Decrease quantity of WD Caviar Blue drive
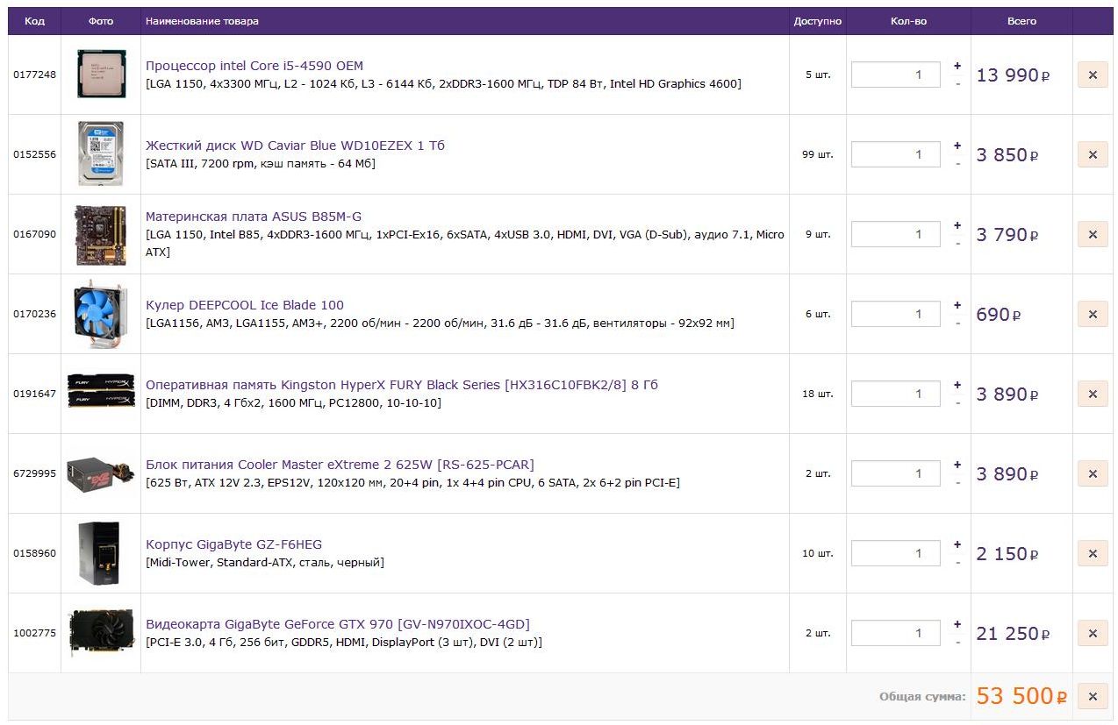 (957, 163)
